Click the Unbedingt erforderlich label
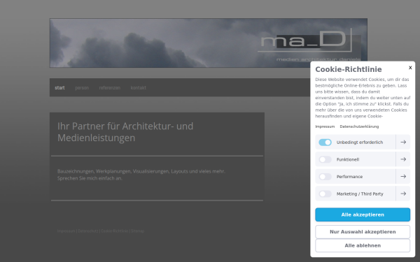The width and height of the screenshot is (420, 262). click(360, 143)
